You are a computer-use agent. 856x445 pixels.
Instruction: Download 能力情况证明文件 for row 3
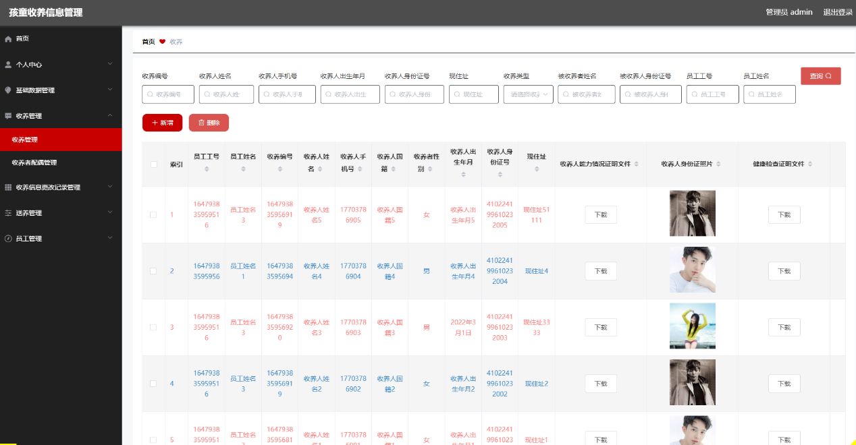(601, 328)
